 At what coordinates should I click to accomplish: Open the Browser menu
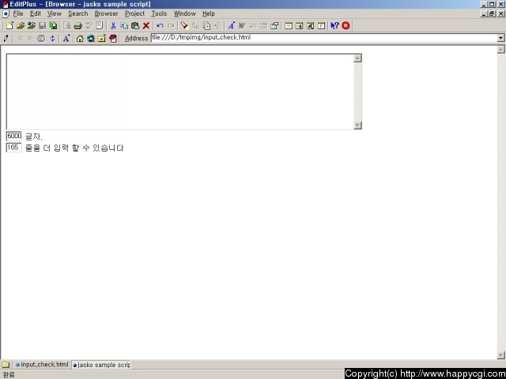pyautogui.click(x=107, y=13)
